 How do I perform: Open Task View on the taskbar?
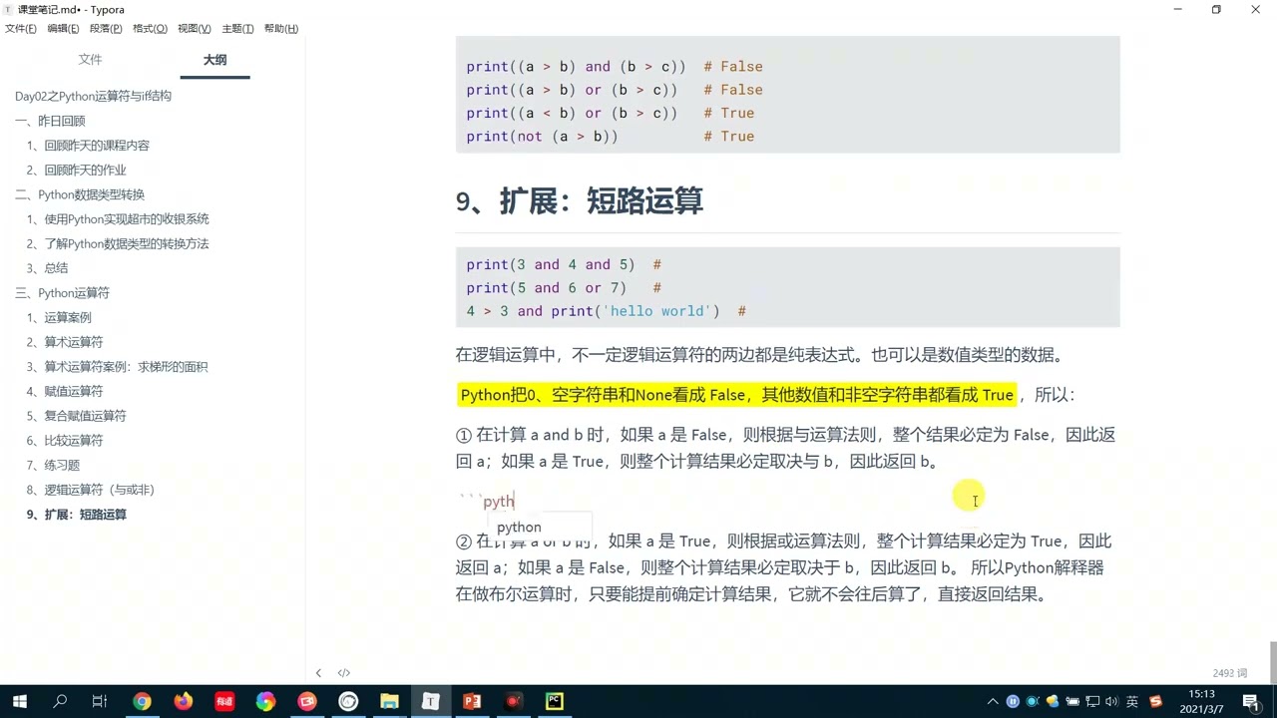100,701
